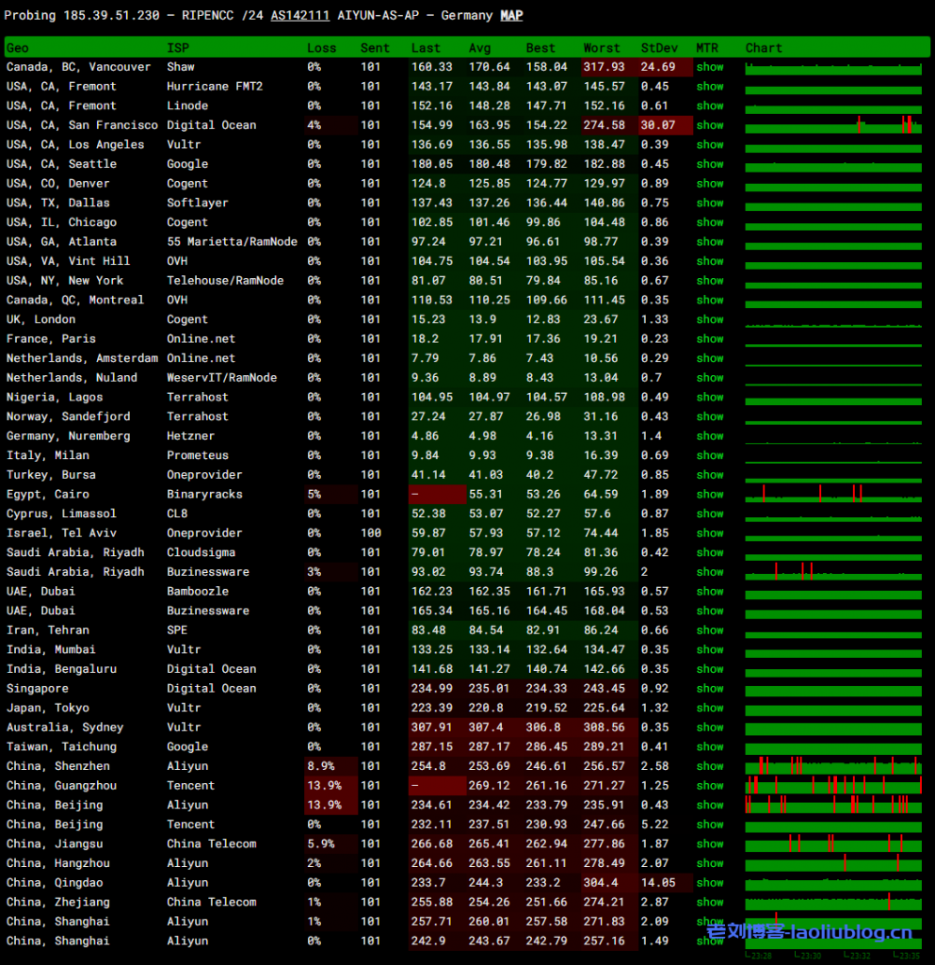
Task: Open the AS142111 link in header
Action: 299,15
